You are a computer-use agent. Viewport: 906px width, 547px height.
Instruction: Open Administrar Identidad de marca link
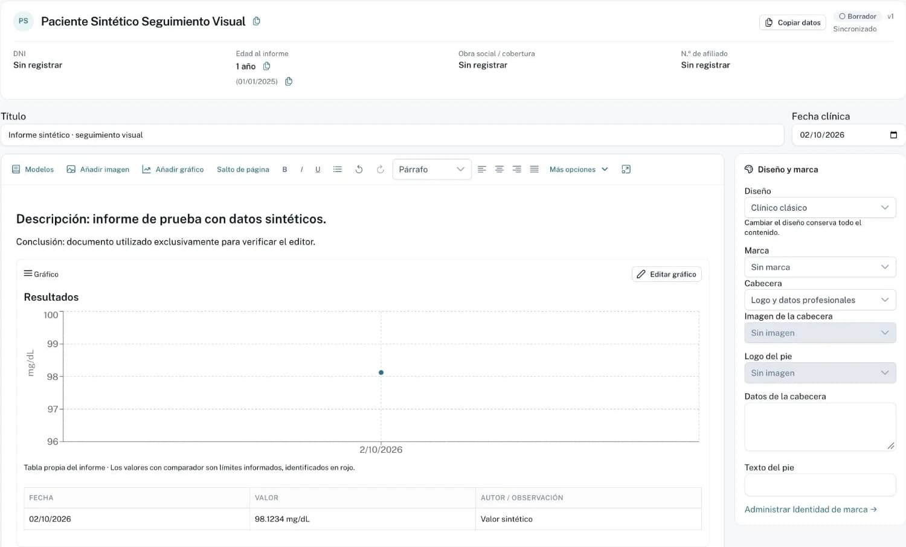(811, 510)
